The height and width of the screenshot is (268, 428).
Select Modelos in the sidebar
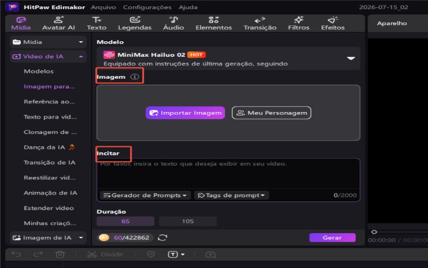point(39,71)
